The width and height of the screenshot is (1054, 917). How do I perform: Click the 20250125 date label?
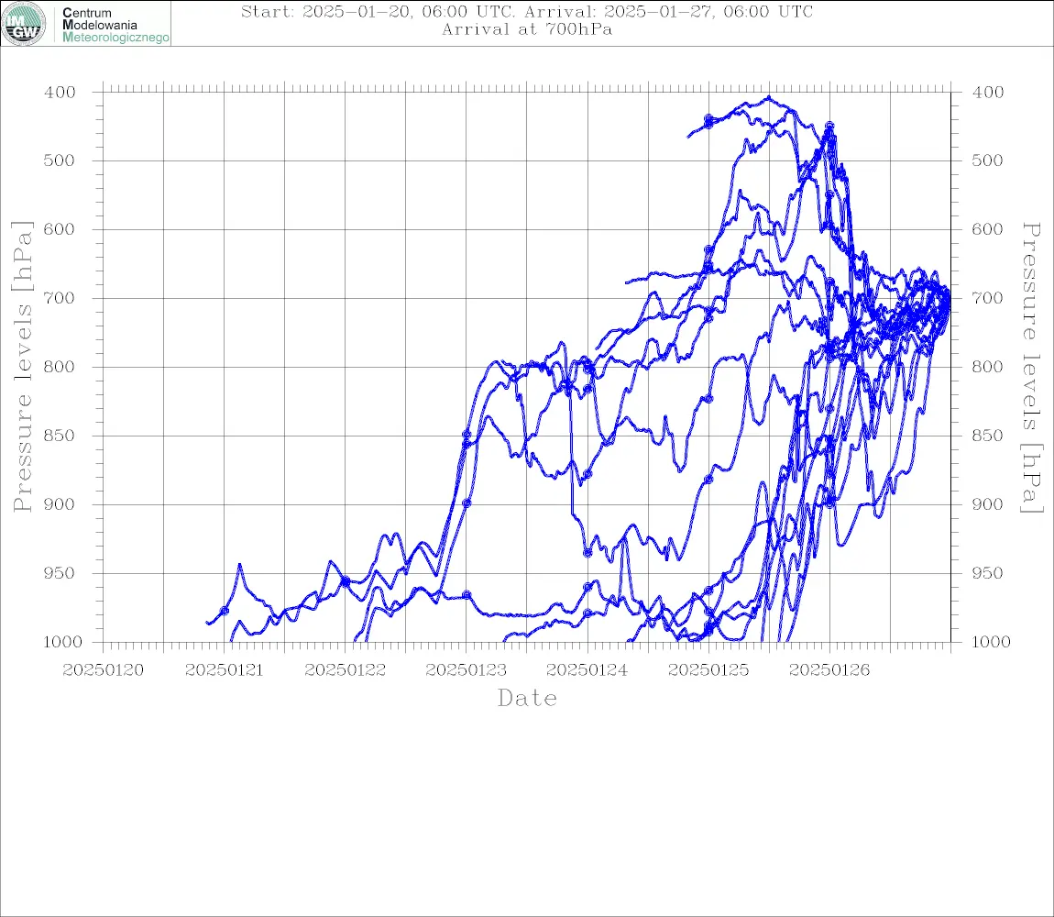[708, 670]
